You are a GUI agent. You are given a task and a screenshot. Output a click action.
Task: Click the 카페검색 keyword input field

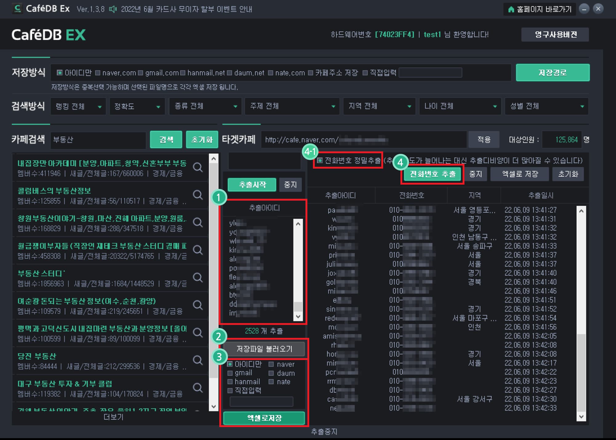point(98,140)
